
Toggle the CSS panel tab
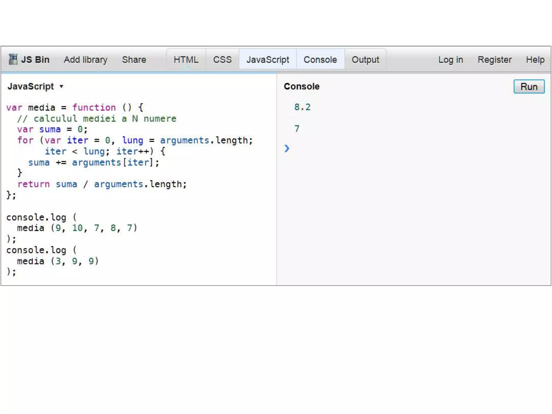pos(222,60)
